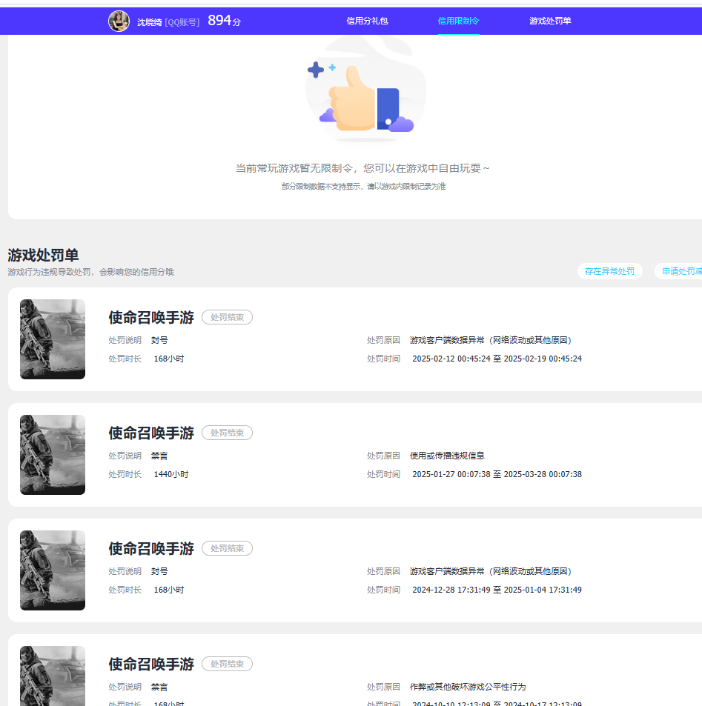
Task: Open game thumbnail of 2024-12-28 penalty card
Action: point(53,570)
